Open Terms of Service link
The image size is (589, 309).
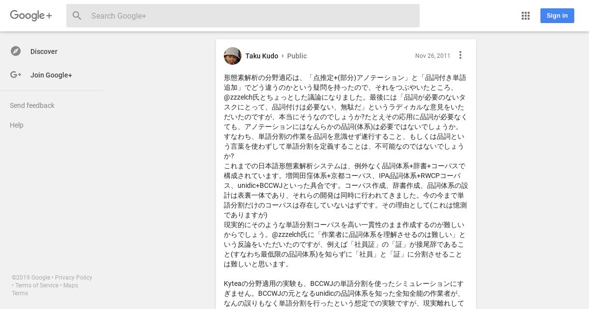coord(37,285)
